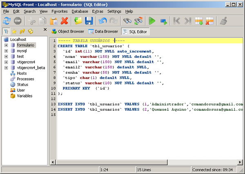245x174 pixels.
Task: Expand the formulario database node
Action: click(6, 45)
